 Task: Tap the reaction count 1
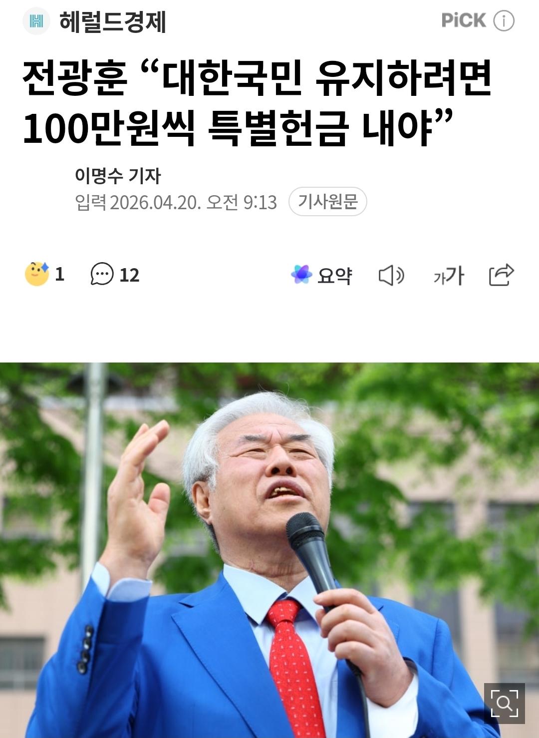pyautogui.click(x=59, y=274)
